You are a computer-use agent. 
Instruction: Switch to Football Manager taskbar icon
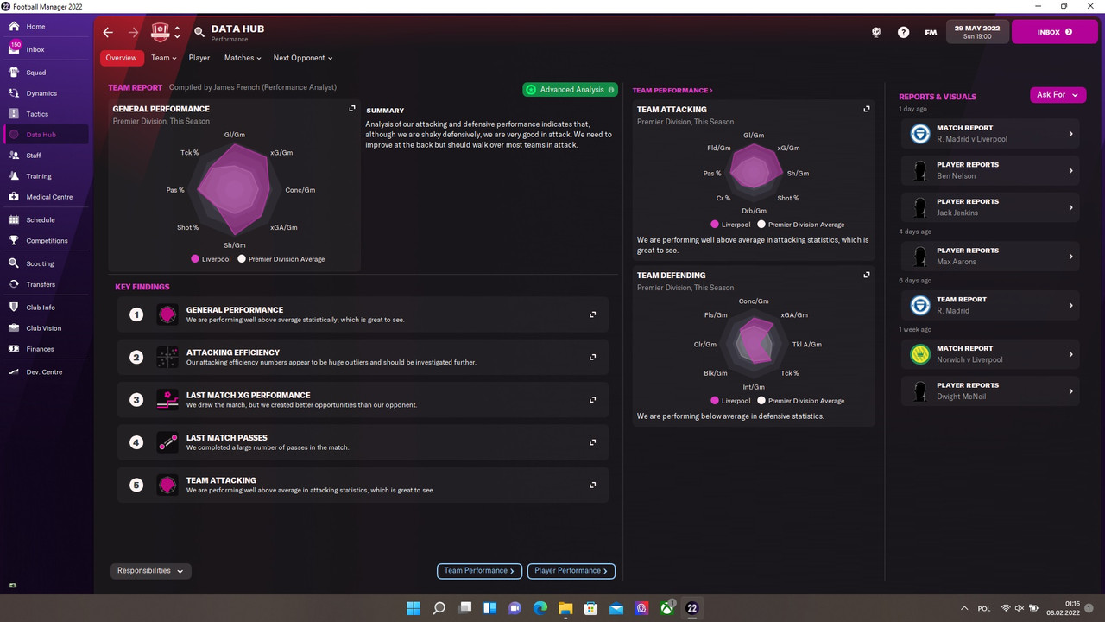691,608
